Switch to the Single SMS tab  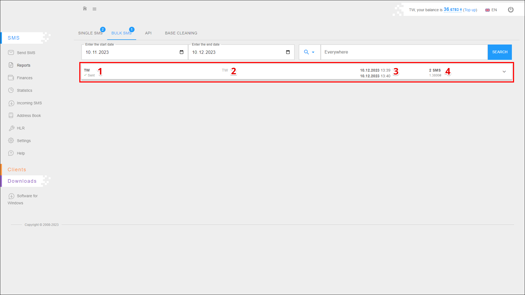click(90, 33)
